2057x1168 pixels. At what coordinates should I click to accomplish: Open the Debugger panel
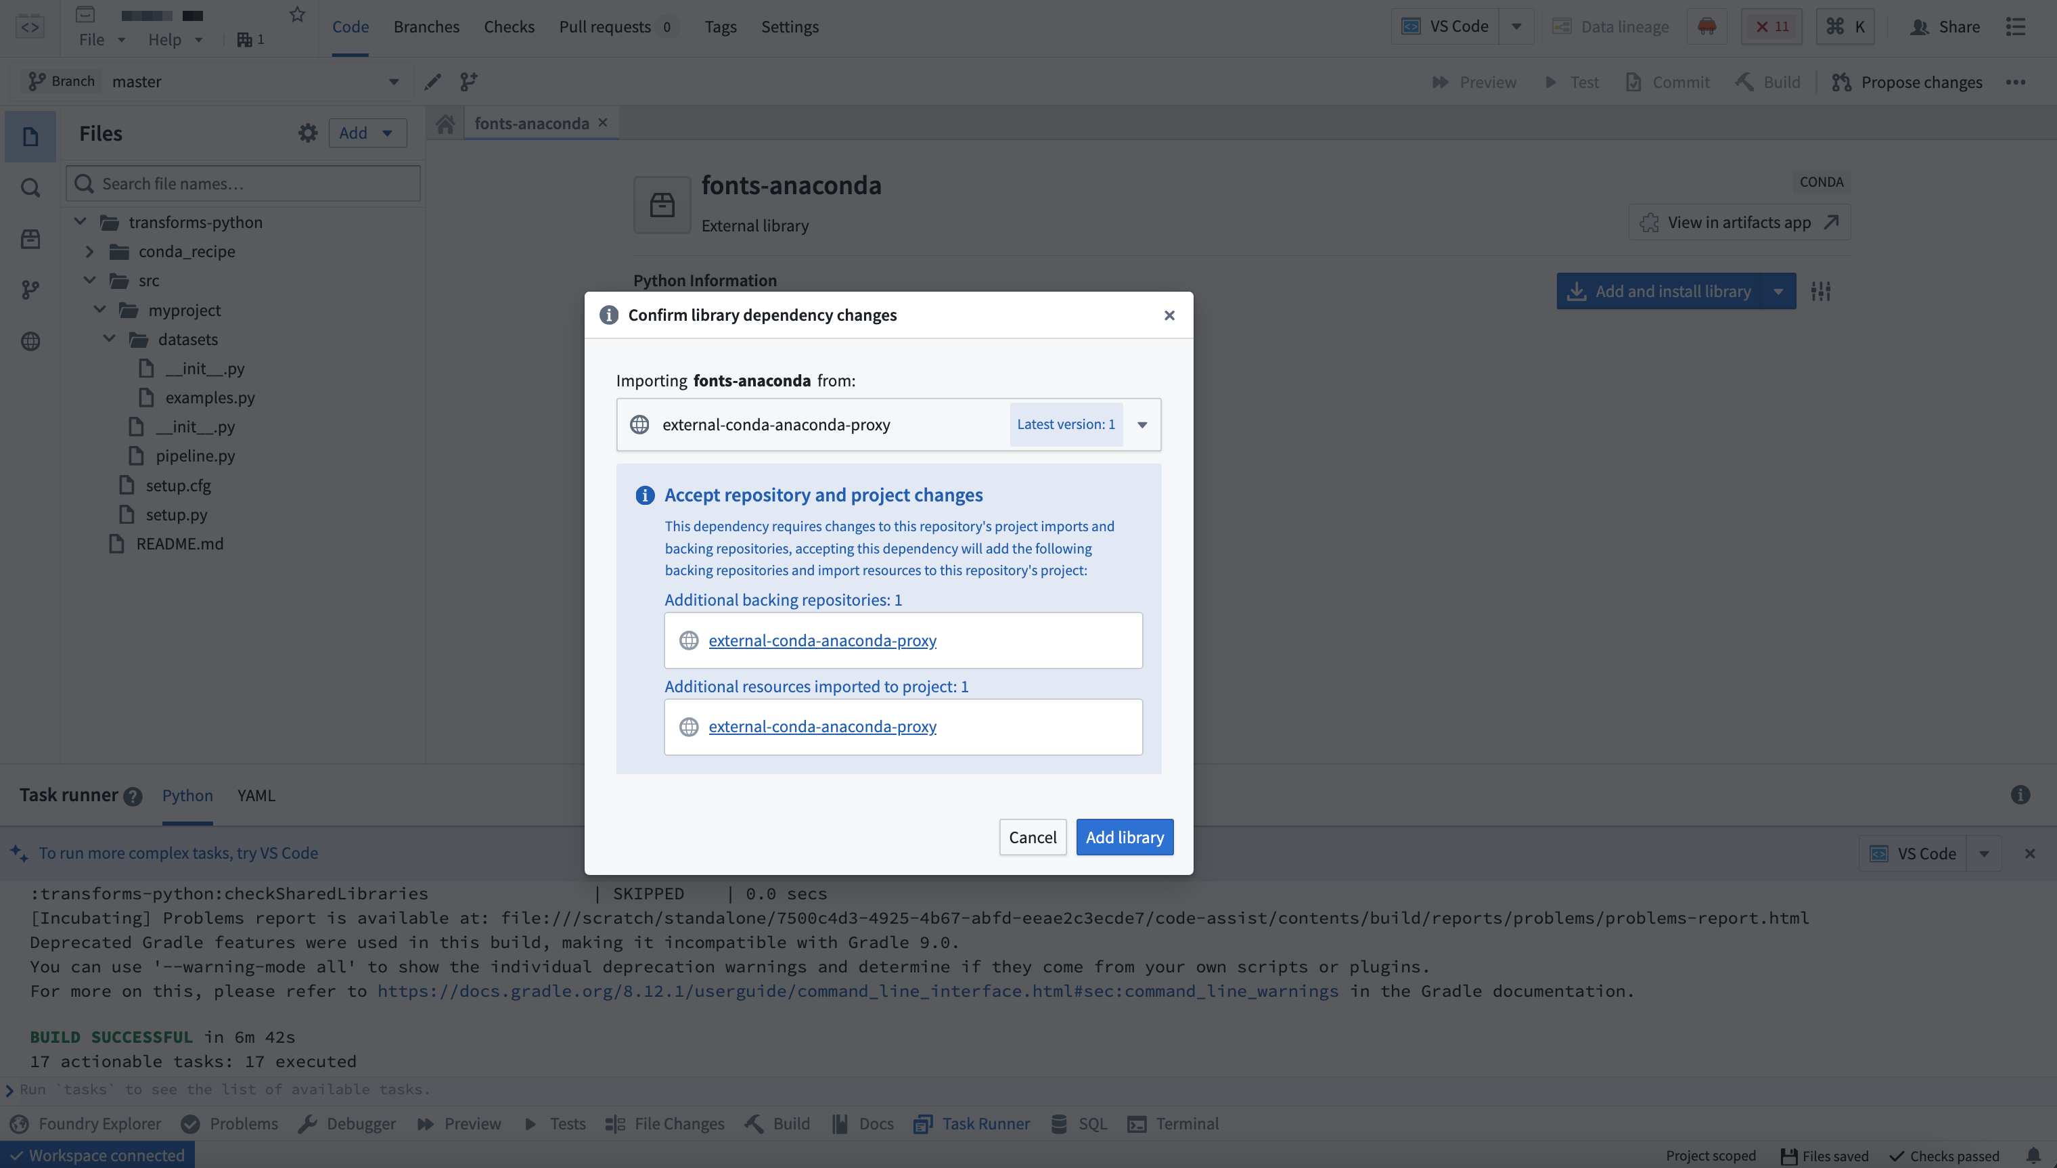(x=346, y=1124)
